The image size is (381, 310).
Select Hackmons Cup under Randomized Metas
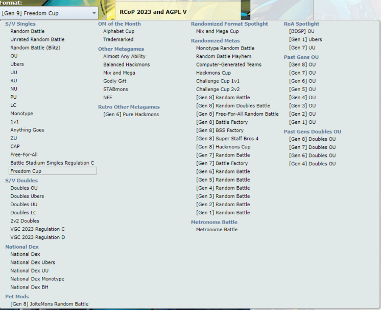pos(213,73)
